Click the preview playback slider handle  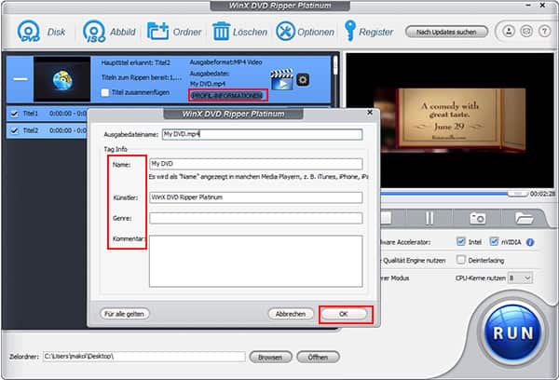pos(518,194)
